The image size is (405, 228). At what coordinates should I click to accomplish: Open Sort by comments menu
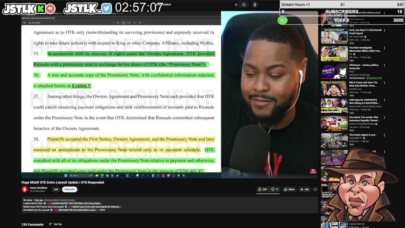pyautogui.click(x=55, y=224)
